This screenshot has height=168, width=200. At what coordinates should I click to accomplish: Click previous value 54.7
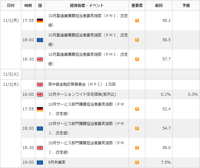167,128
